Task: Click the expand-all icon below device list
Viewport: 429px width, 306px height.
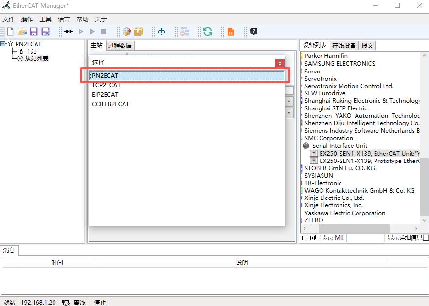Action: pyautogui.click(x=313, y=238)
